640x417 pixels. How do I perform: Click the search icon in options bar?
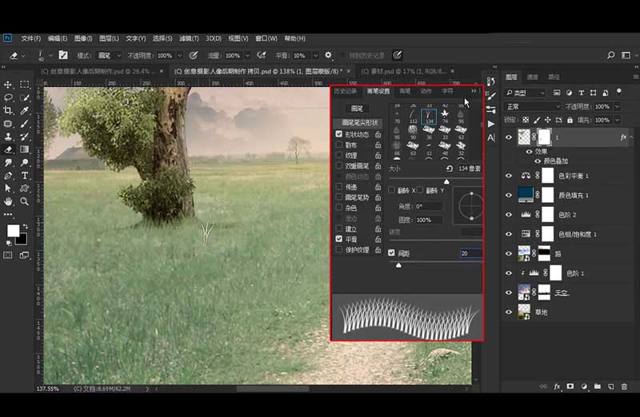click(x=610, y=55)
